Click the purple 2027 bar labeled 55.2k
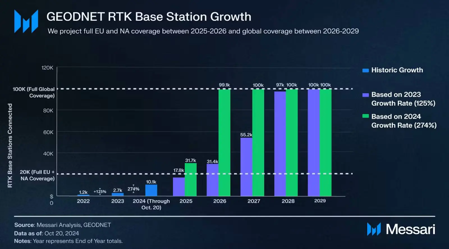 (246, 167)
